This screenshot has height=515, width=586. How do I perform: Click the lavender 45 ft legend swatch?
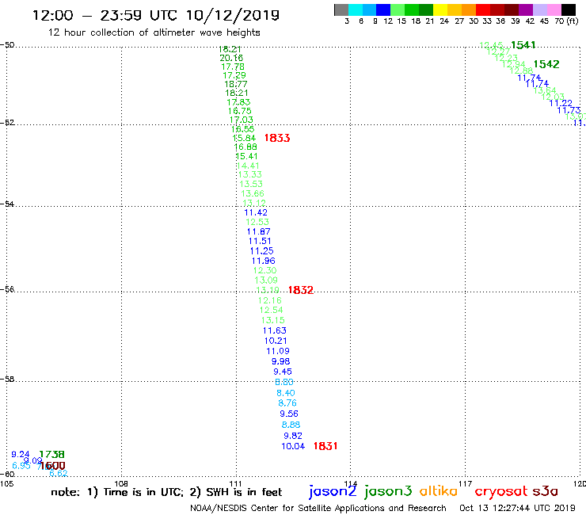539,10
